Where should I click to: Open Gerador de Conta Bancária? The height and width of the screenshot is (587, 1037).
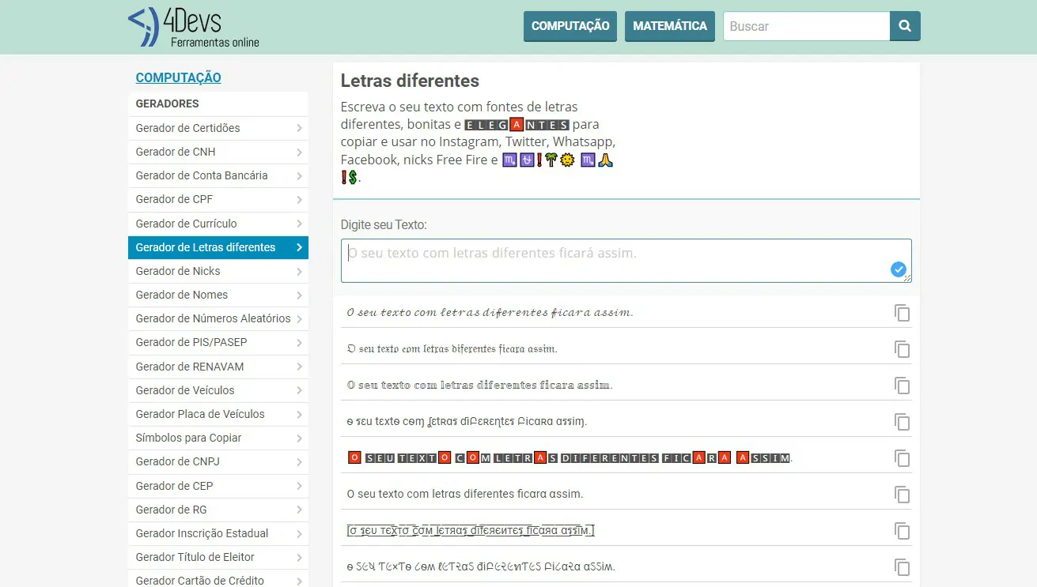pyautogui.click(x=218, y=175)
